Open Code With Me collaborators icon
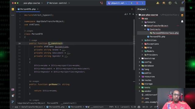The width and height of the screenshot is (195, 109). point(158,3)
